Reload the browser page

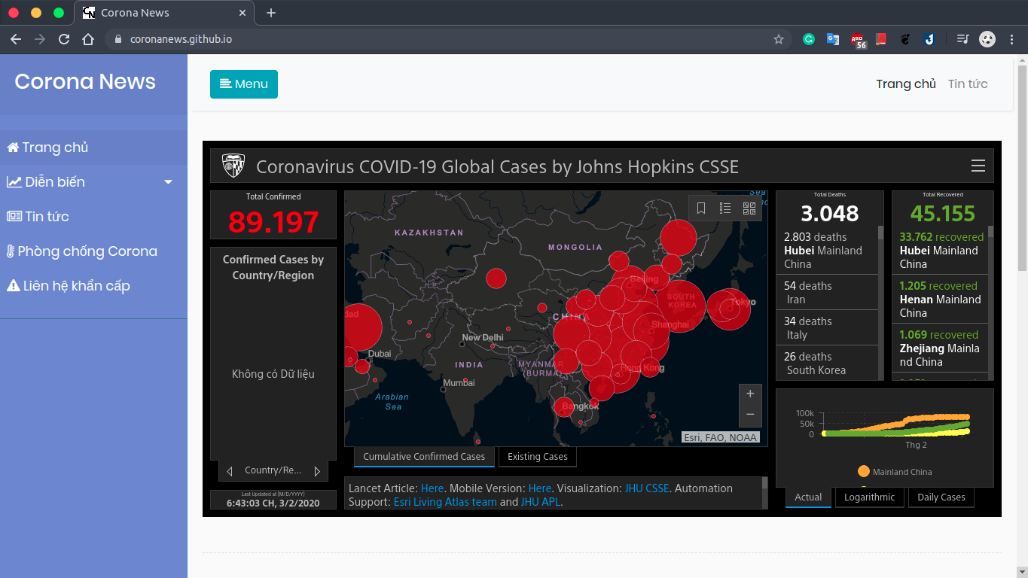click(64, 39)
